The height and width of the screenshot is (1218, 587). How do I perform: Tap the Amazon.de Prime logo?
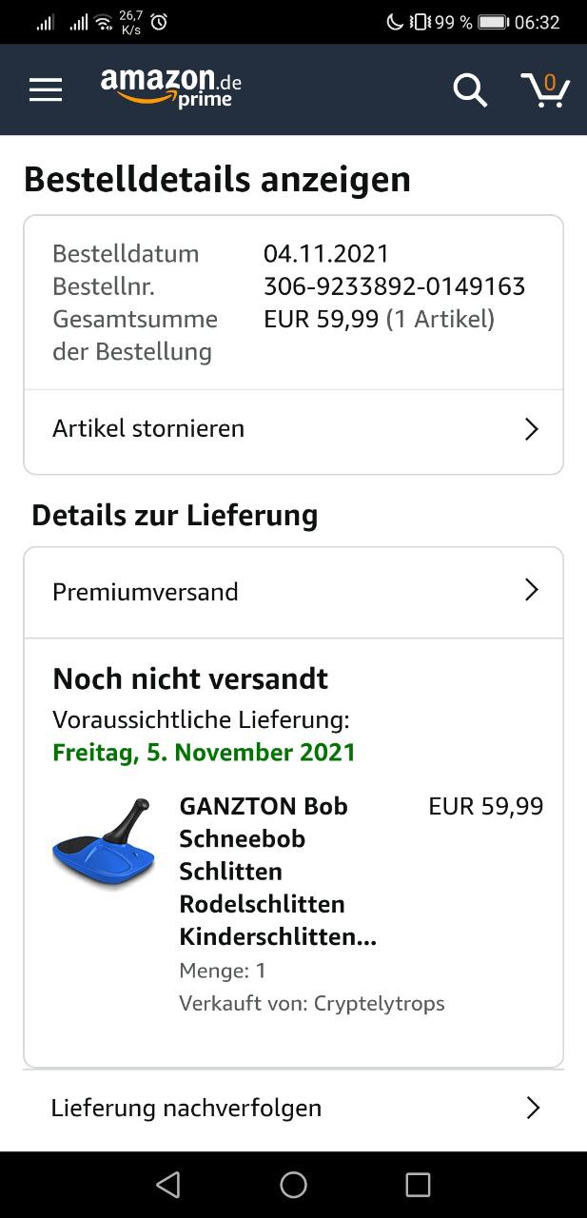click(171, 88)
